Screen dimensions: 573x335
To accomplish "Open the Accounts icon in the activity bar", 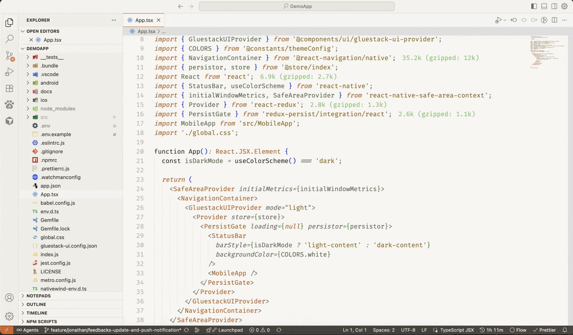I will [x=10, y=298].
